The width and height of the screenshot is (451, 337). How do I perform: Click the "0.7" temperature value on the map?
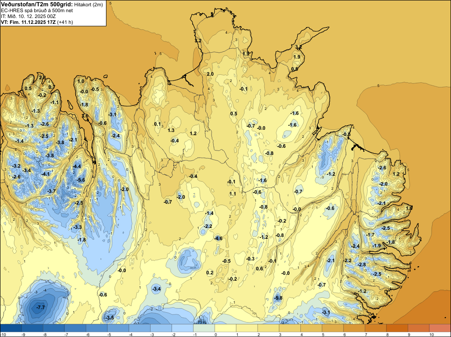point(51,87)
